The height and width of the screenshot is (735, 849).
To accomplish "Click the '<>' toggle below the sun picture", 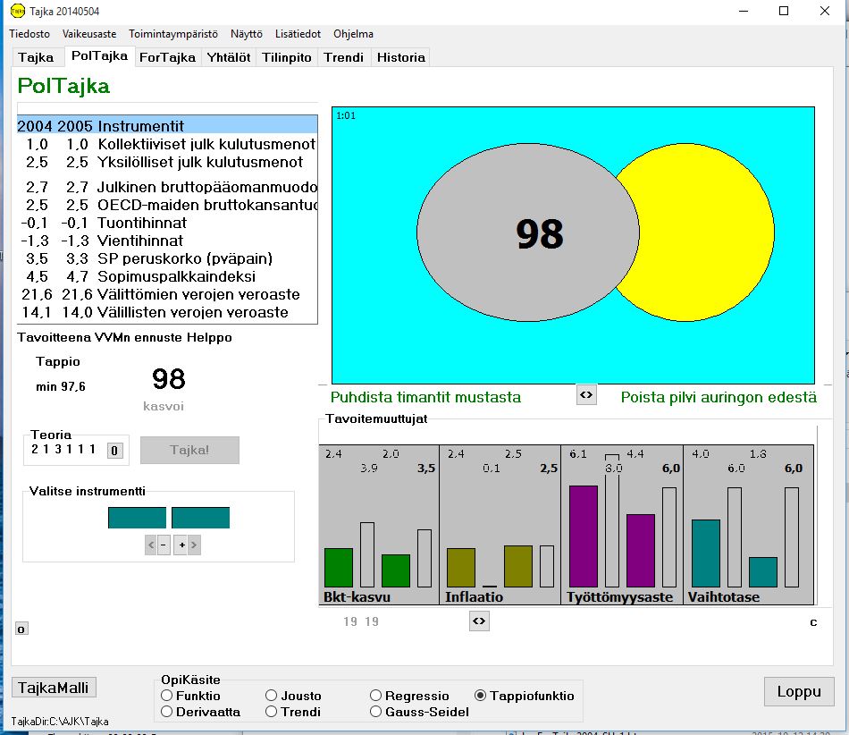I will click(x=586, y=395).
